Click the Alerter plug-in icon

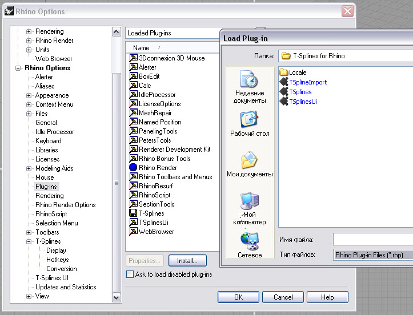133,67
